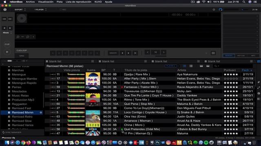Click the rekordbox logo icon at top left
This screenshot has height=146, width=261.
[x=5, y=10]
